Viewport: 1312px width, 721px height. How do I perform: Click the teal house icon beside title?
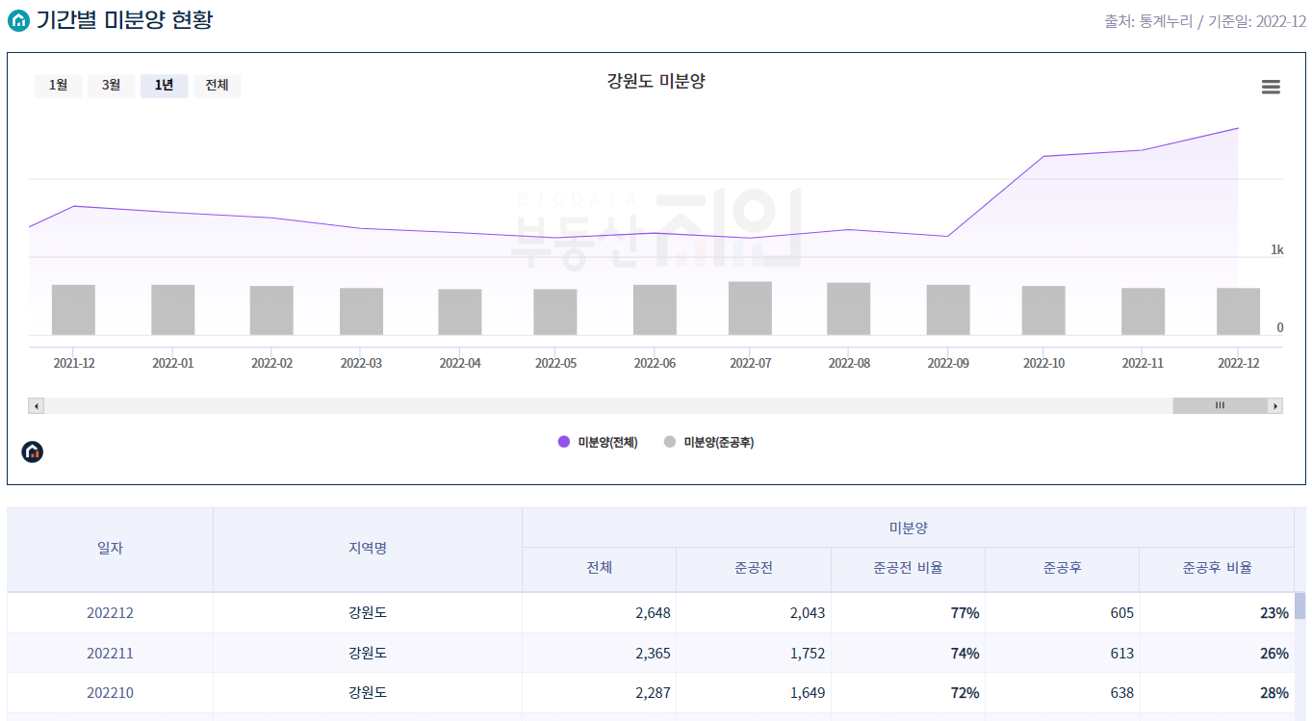pos(18,20)
